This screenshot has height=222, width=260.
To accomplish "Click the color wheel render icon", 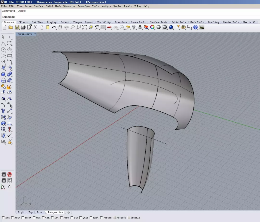I will click(152, 27).
